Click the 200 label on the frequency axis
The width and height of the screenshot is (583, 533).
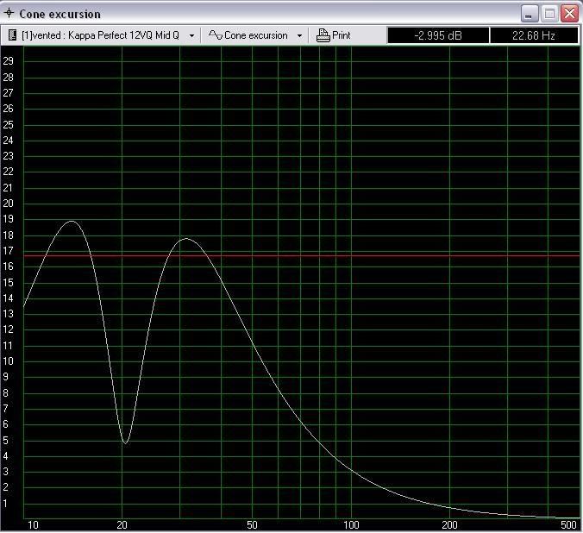point(449,525)
